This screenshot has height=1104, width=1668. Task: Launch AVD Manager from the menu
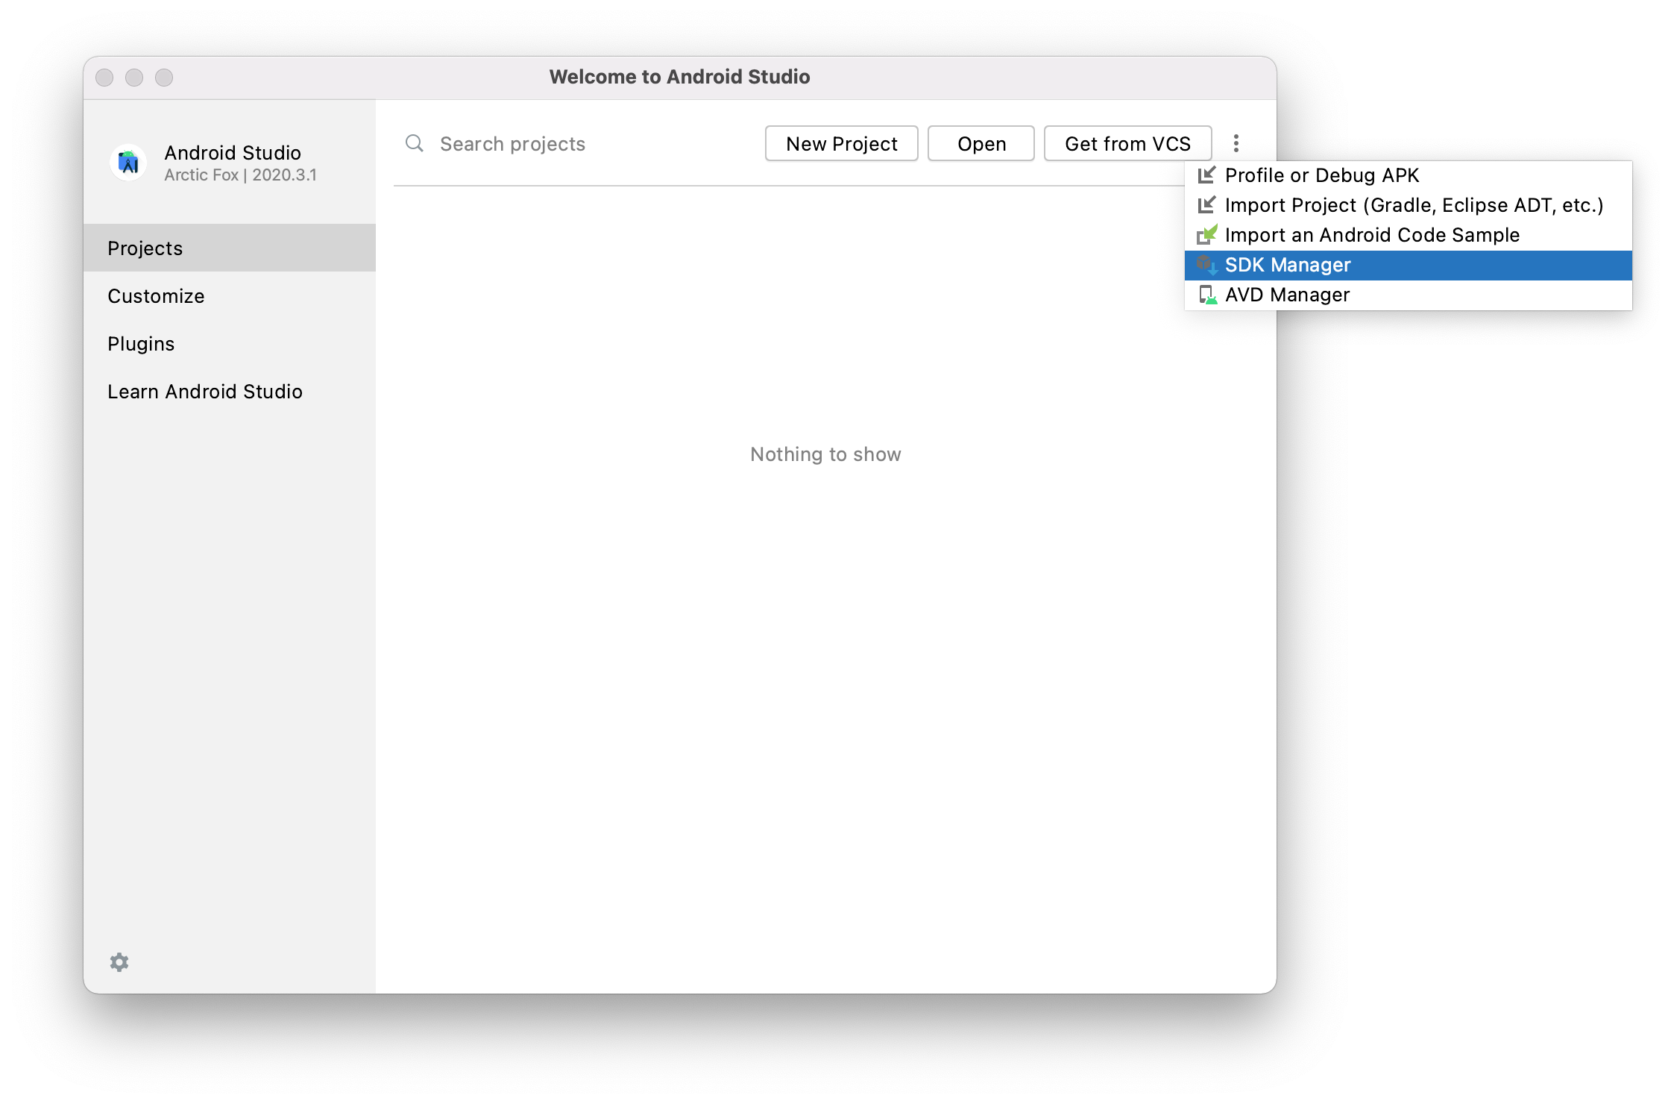coord(1408,295)
